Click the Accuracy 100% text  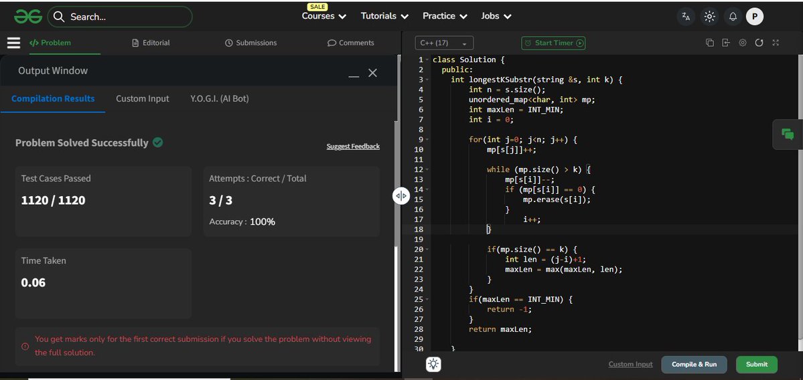[242, 221]
